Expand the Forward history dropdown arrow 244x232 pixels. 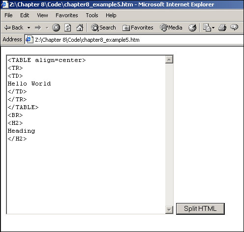point(47,28)
